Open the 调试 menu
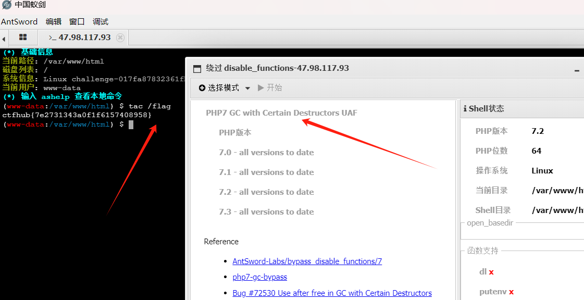This screenshot has height=300, width=584. coord(100,21)
